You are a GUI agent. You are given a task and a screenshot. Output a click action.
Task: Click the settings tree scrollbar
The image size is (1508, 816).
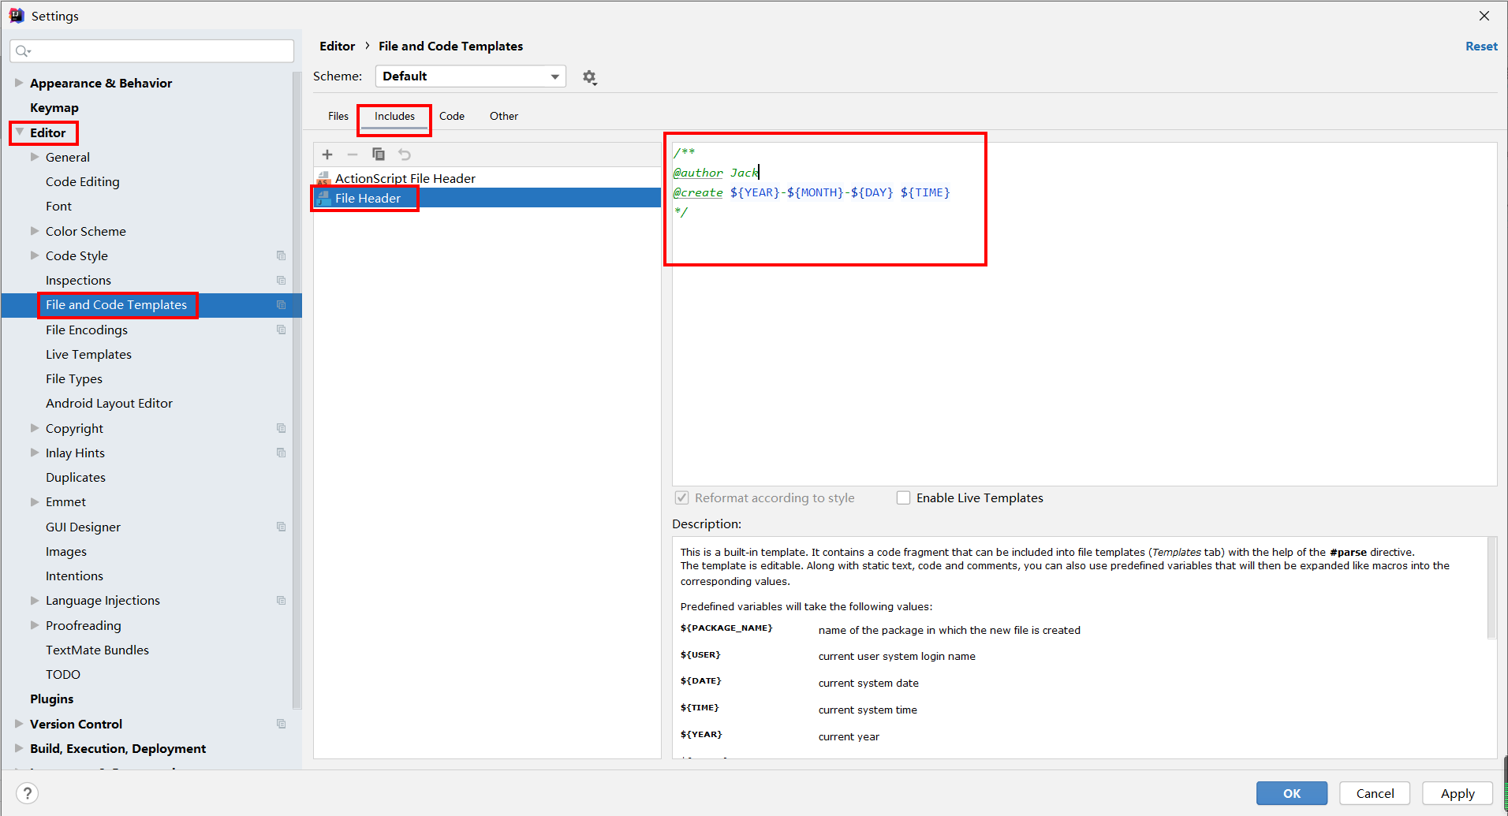coord(297,390)
